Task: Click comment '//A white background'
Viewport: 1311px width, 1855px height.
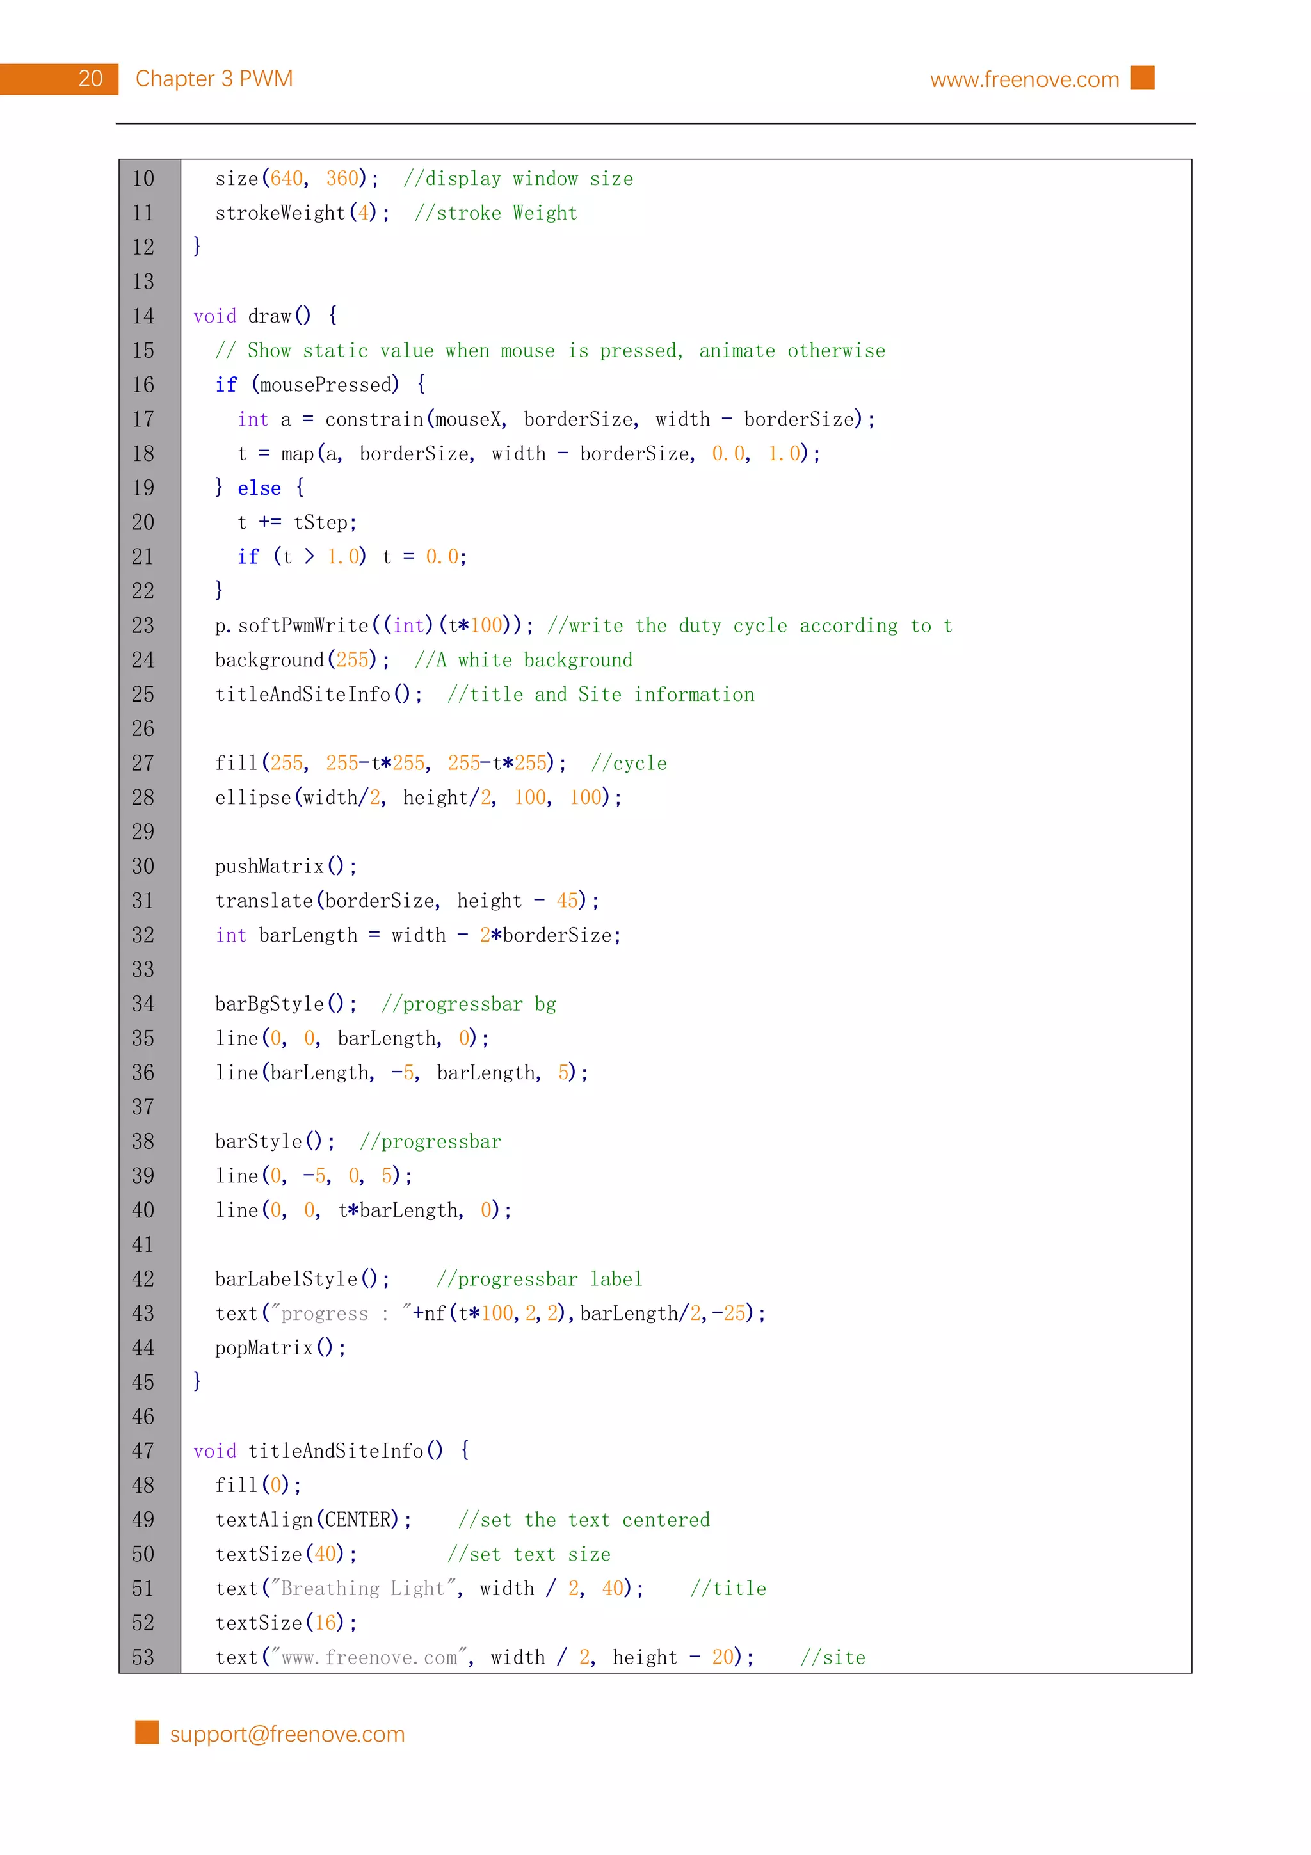Action: click(524, 660)
